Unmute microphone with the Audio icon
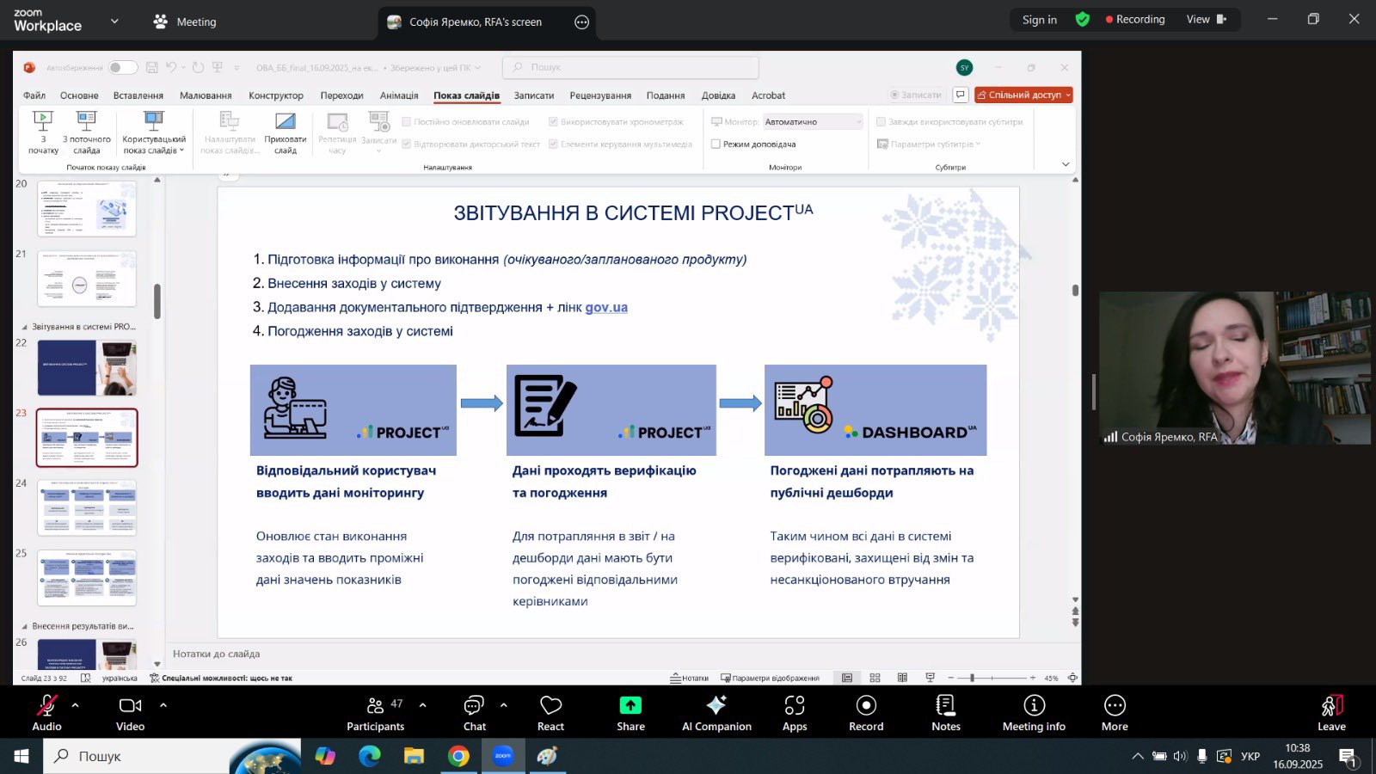The image size is (1376, 774). point(46,706)
